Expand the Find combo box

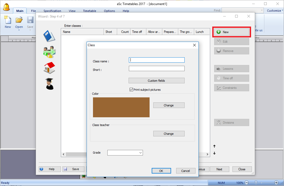pyautogui.click(x=262, y=11)
